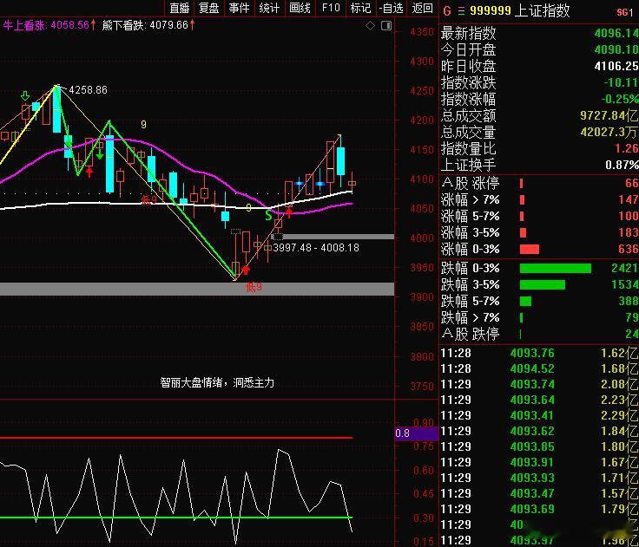Open the green list icon beside 999999
Screen dimensions: 639x547
click(x=461, y=11)
